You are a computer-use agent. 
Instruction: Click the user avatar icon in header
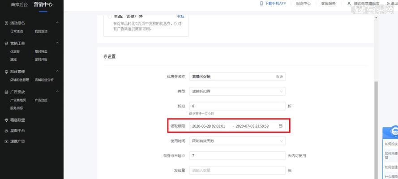pyautogui.click(x=349, y=4)
